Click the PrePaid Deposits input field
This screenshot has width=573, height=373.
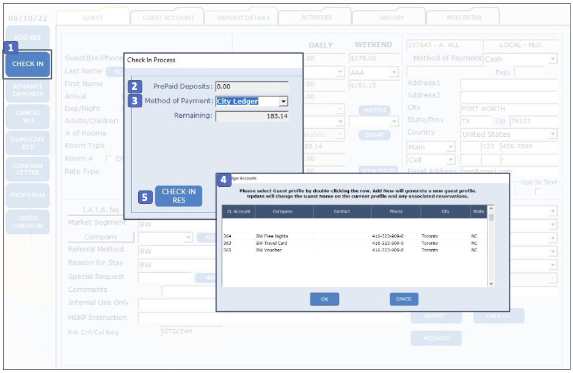(x=252, y=87)
